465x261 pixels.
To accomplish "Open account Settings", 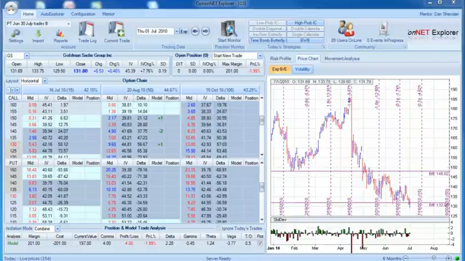I will tap(16, 36).
